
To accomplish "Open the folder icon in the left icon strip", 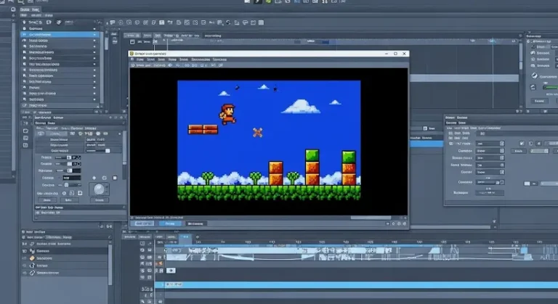I will click(25, 131).
